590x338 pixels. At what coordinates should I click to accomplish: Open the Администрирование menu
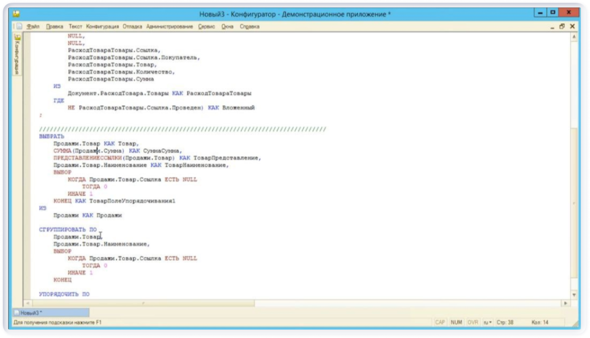pyautogui.click(x=169, y=27)
